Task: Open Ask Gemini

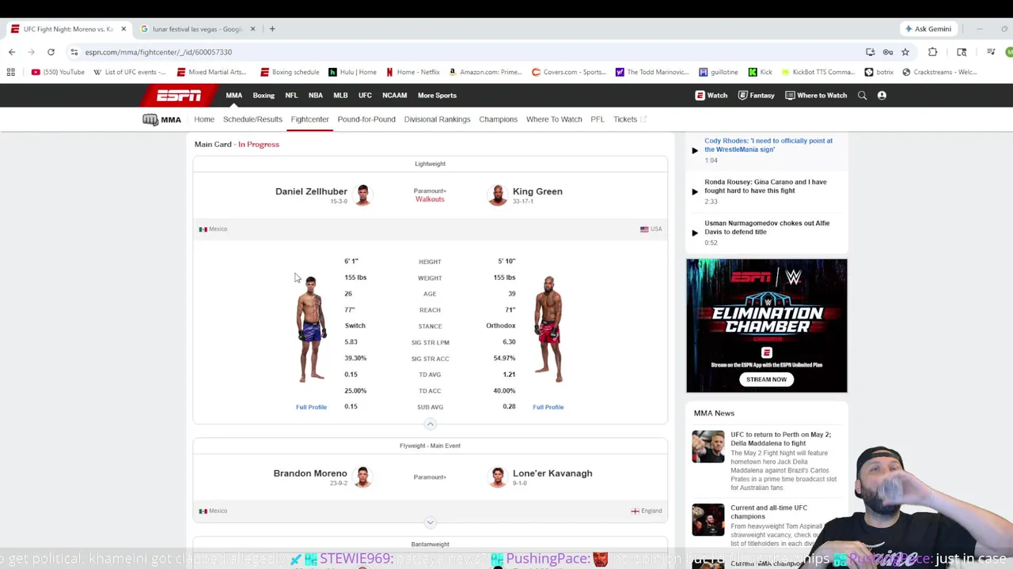Action: coord(928,28)
